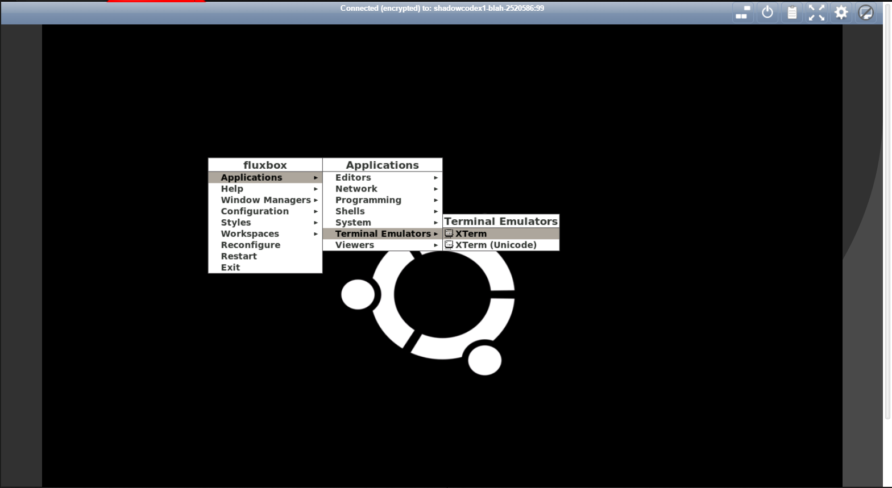Expand the arrow next to Applications

(x=316, y=178)
